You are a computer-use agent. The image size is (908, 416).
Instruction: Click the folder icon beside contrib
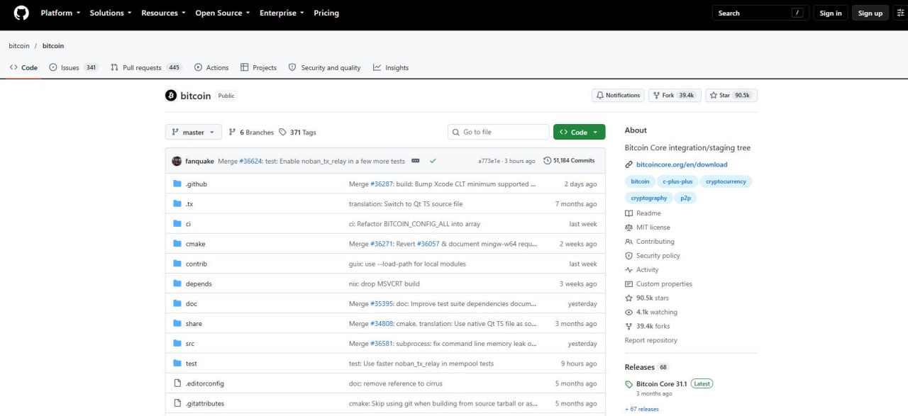click(177, 264)
